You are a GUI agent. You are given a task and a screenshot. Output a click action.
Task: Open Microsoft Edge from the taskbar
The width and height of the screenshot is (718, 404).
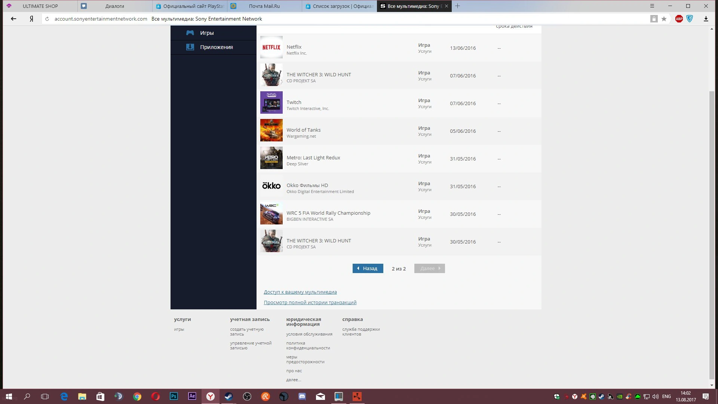(64, 397)
